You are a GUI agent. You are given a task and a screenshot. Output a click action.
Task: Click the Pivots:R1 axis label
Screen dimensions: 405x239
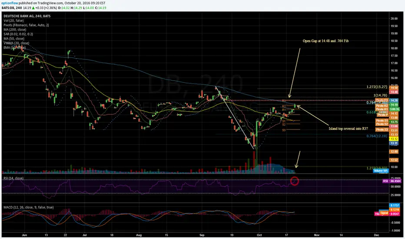pos(382,110)
